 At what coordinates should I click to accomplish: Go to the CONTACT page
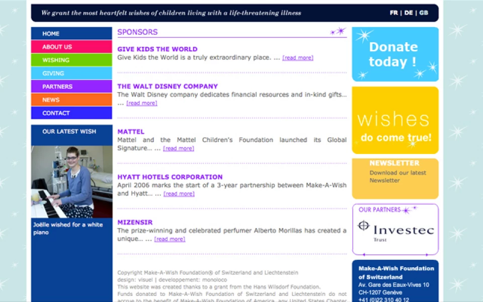pos(71,113)
